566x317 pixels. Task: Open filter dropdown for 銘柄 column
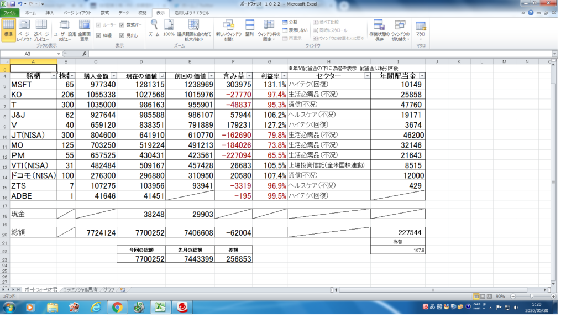(54, 76)
